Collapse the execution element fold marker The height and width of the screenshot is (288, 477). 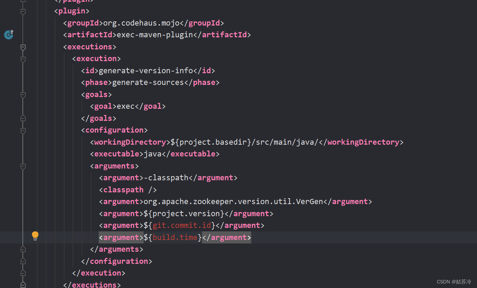[23, 59]
